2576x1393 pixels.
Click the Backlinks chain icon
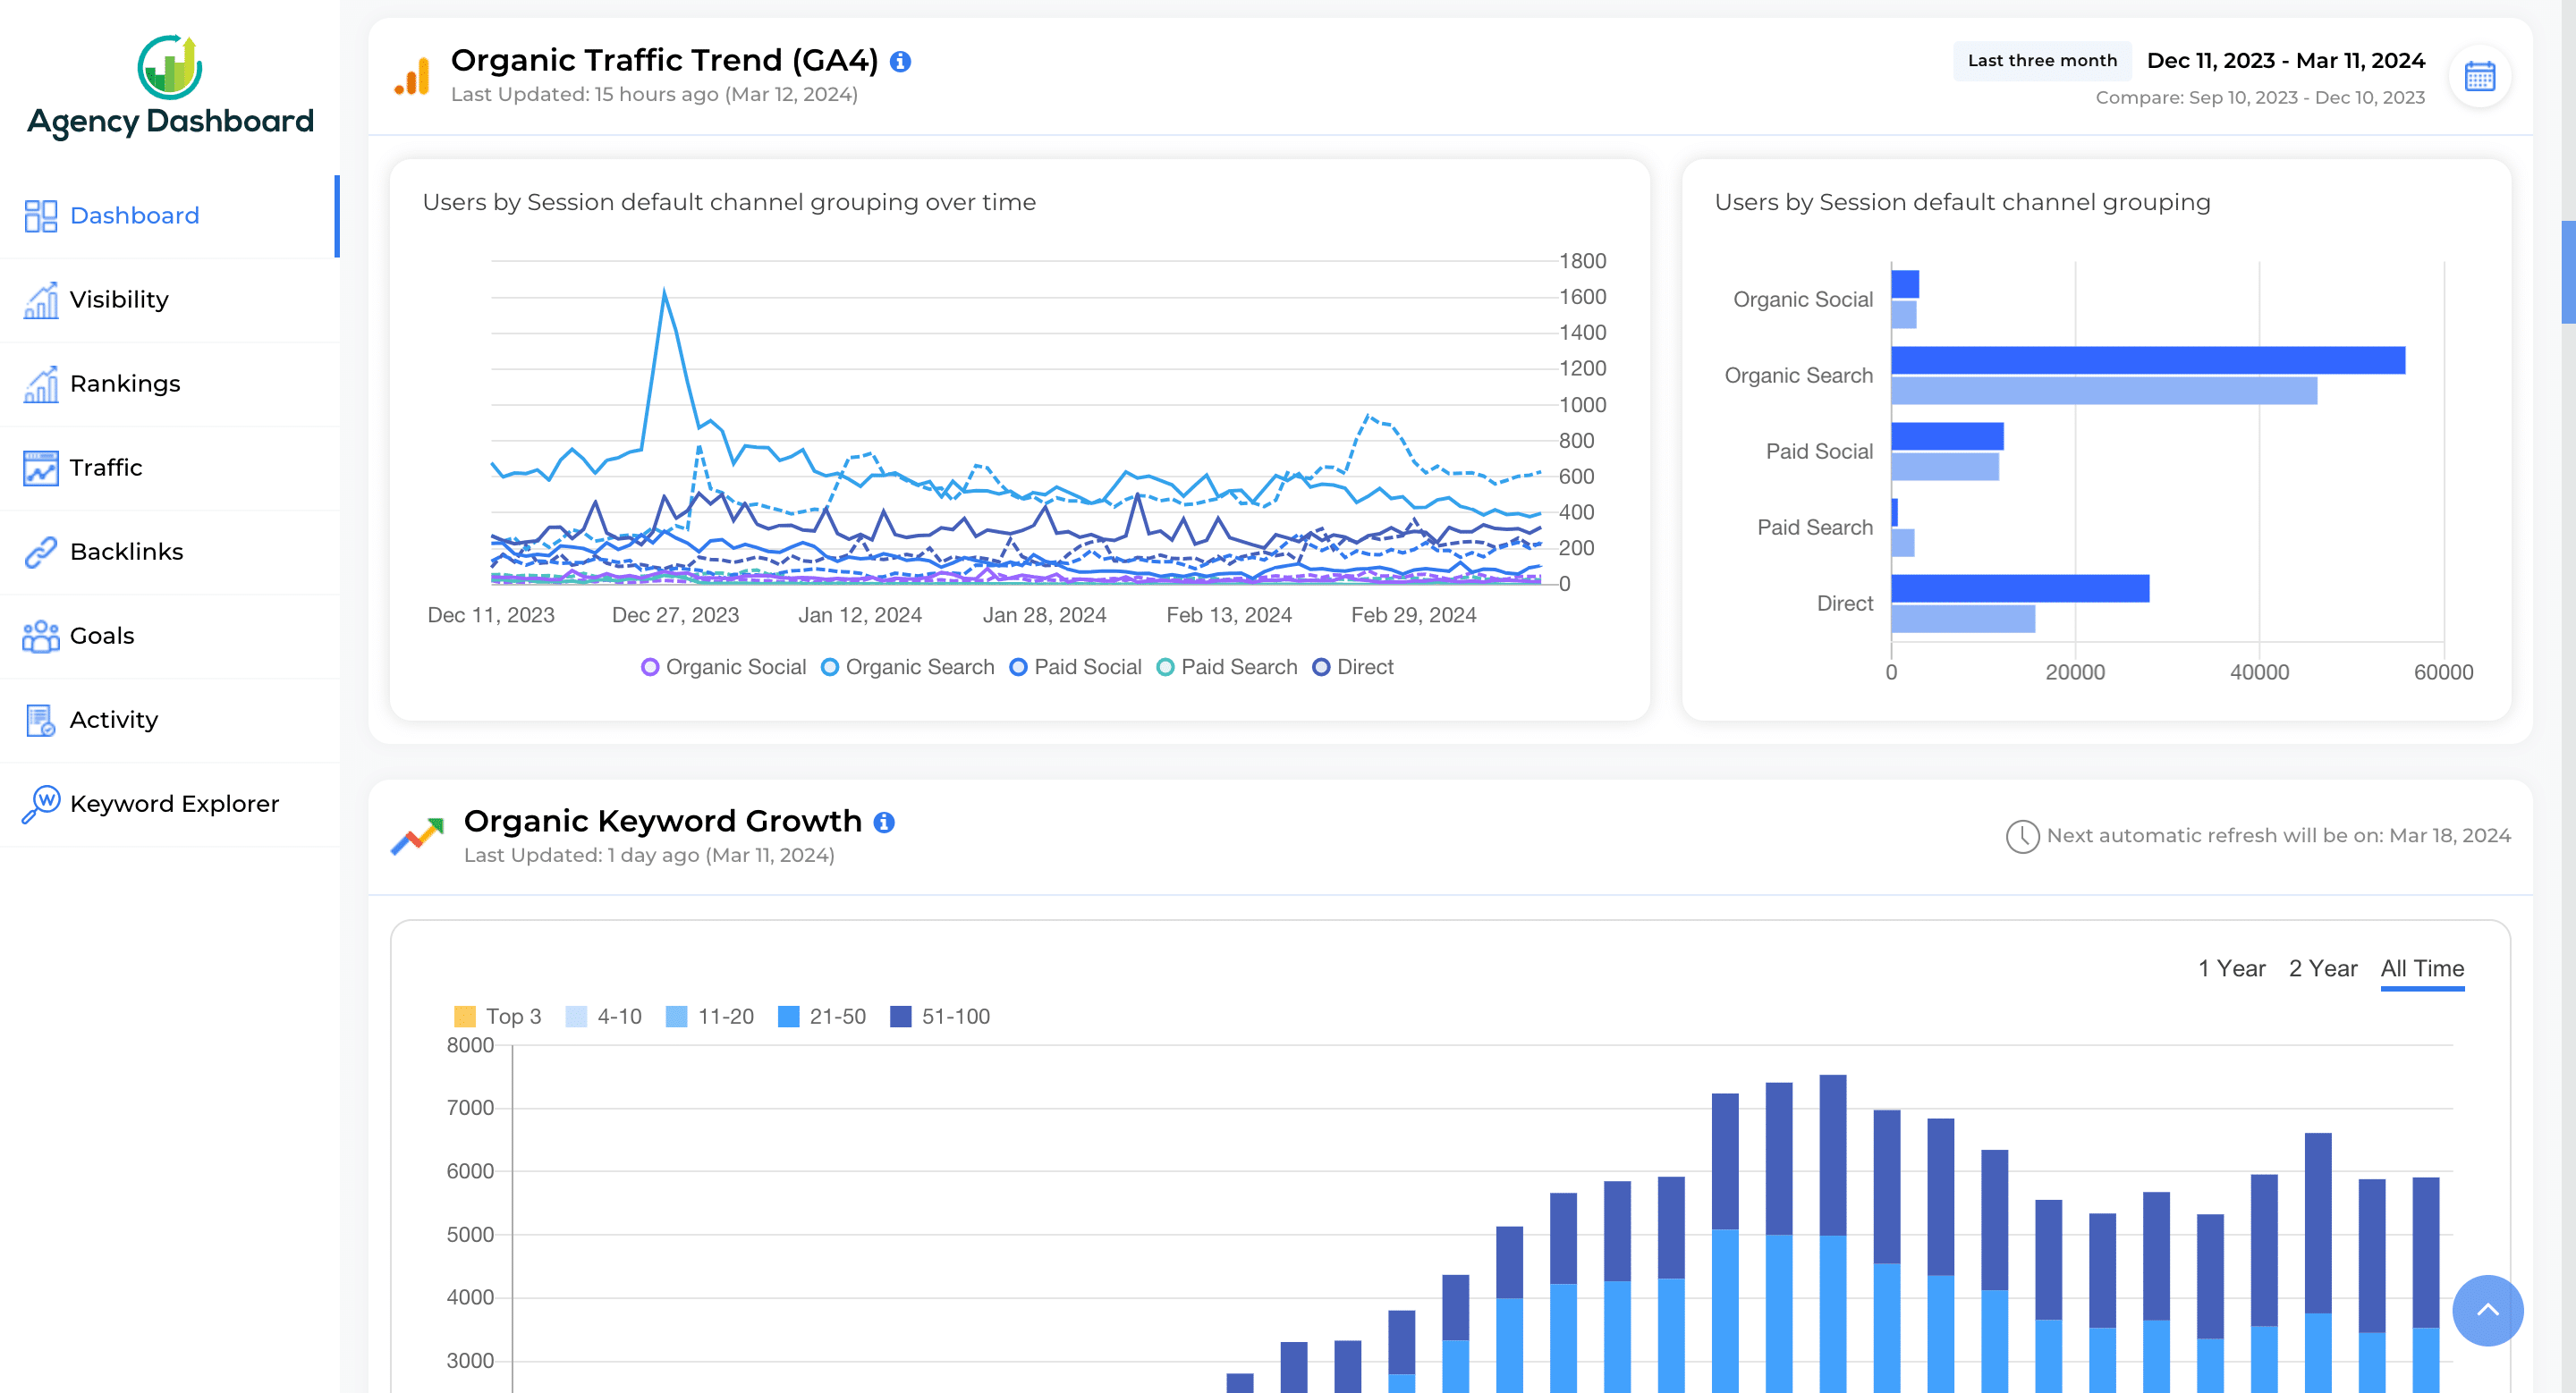(x=41, y=552)
